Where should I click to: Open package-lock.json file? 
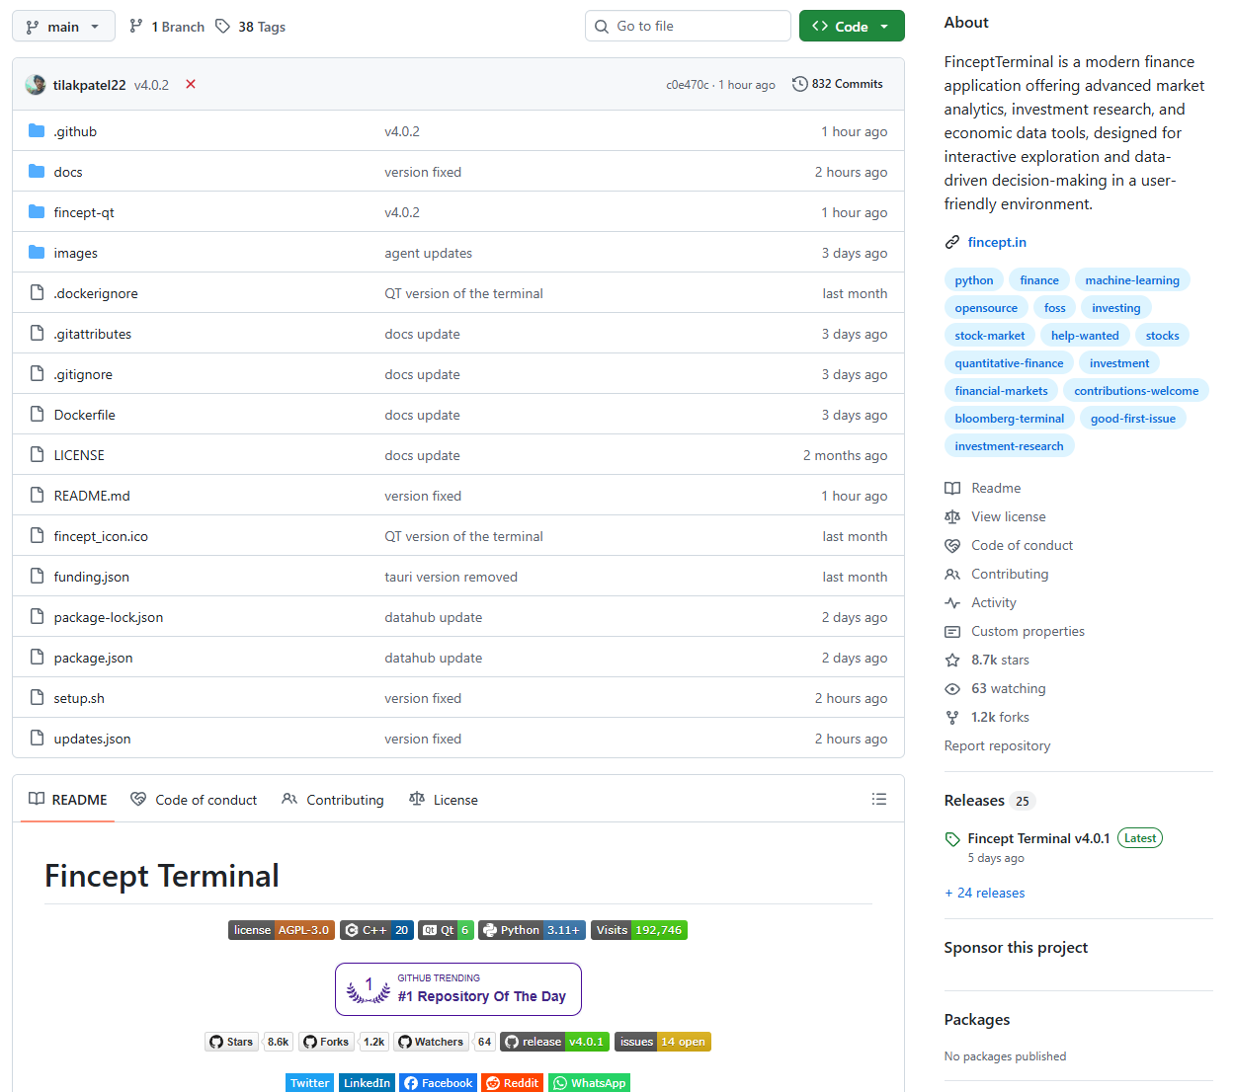109,617
